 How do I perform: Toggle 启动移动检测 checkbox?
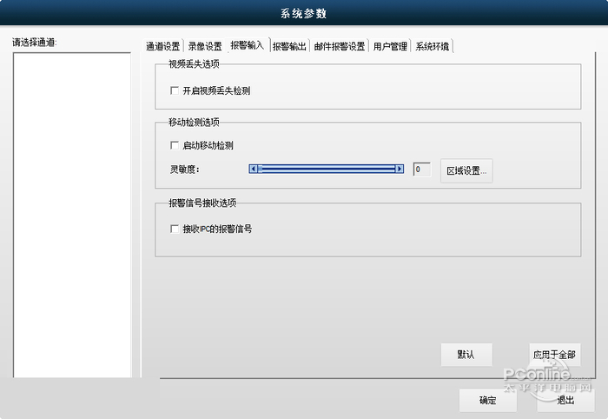[x=175, y=145]
